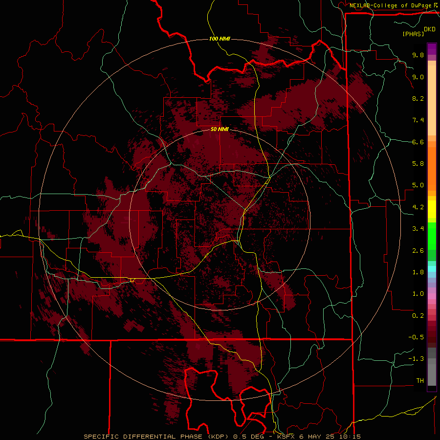The image size is (440, 440).
Task: Click the yellow segment of the color bar
Action: (x=432, y=209)
